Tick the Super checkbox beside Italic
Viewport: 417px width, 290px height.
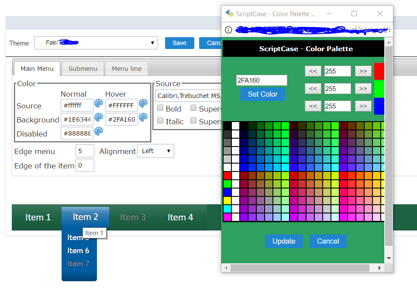tap(193, 120)
